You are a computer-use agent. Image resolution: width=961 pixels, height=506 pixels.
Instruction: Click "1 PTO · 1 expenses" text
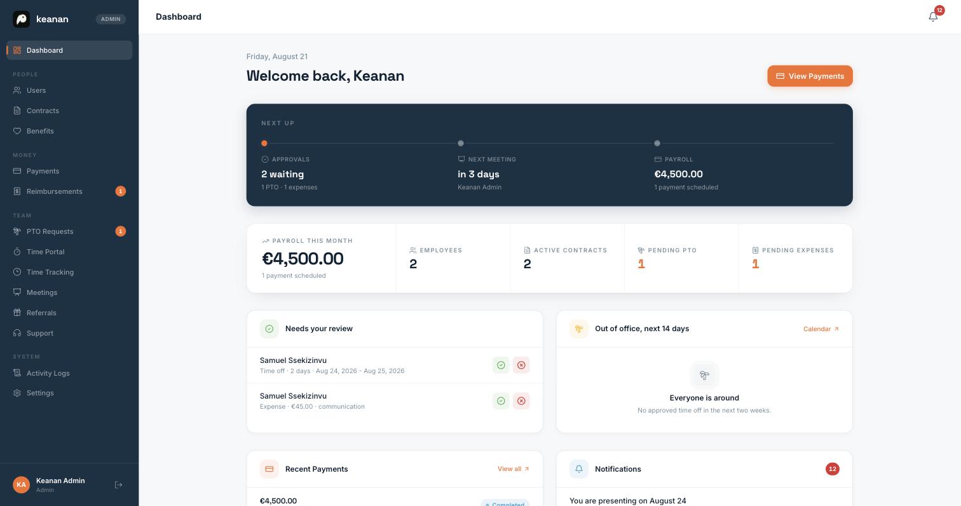[289, 188]
